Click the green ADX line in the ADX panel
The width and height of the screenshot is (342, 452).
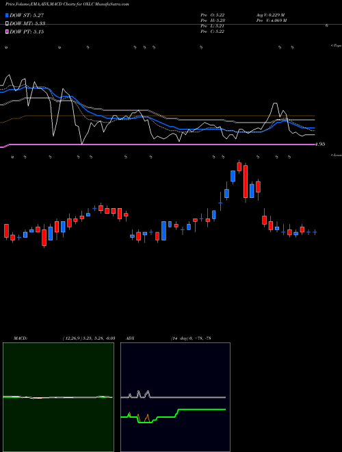coord(202,410)
